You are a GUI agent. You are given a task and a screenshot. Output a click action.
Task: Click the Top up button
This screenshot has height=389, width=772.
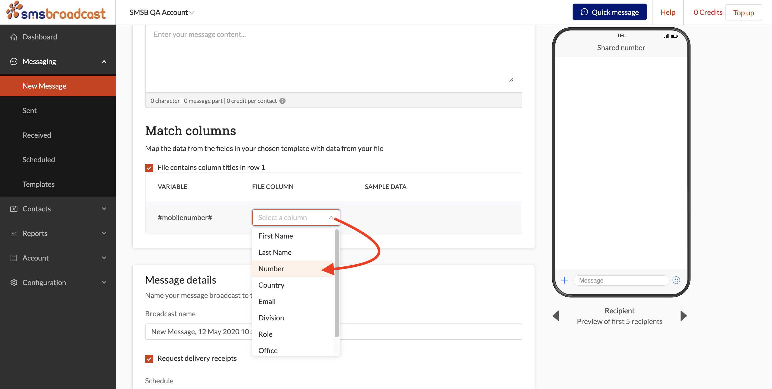pos(743,13)
